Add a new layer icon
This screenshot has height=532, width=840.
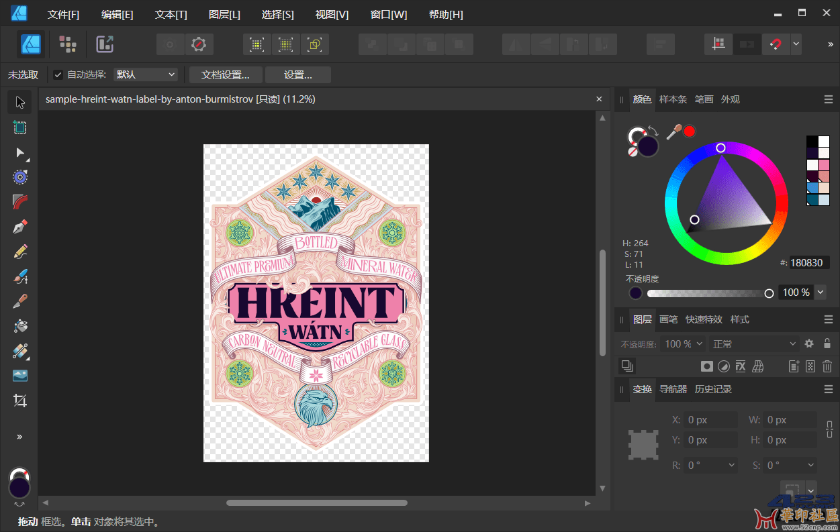coord(794,366)
